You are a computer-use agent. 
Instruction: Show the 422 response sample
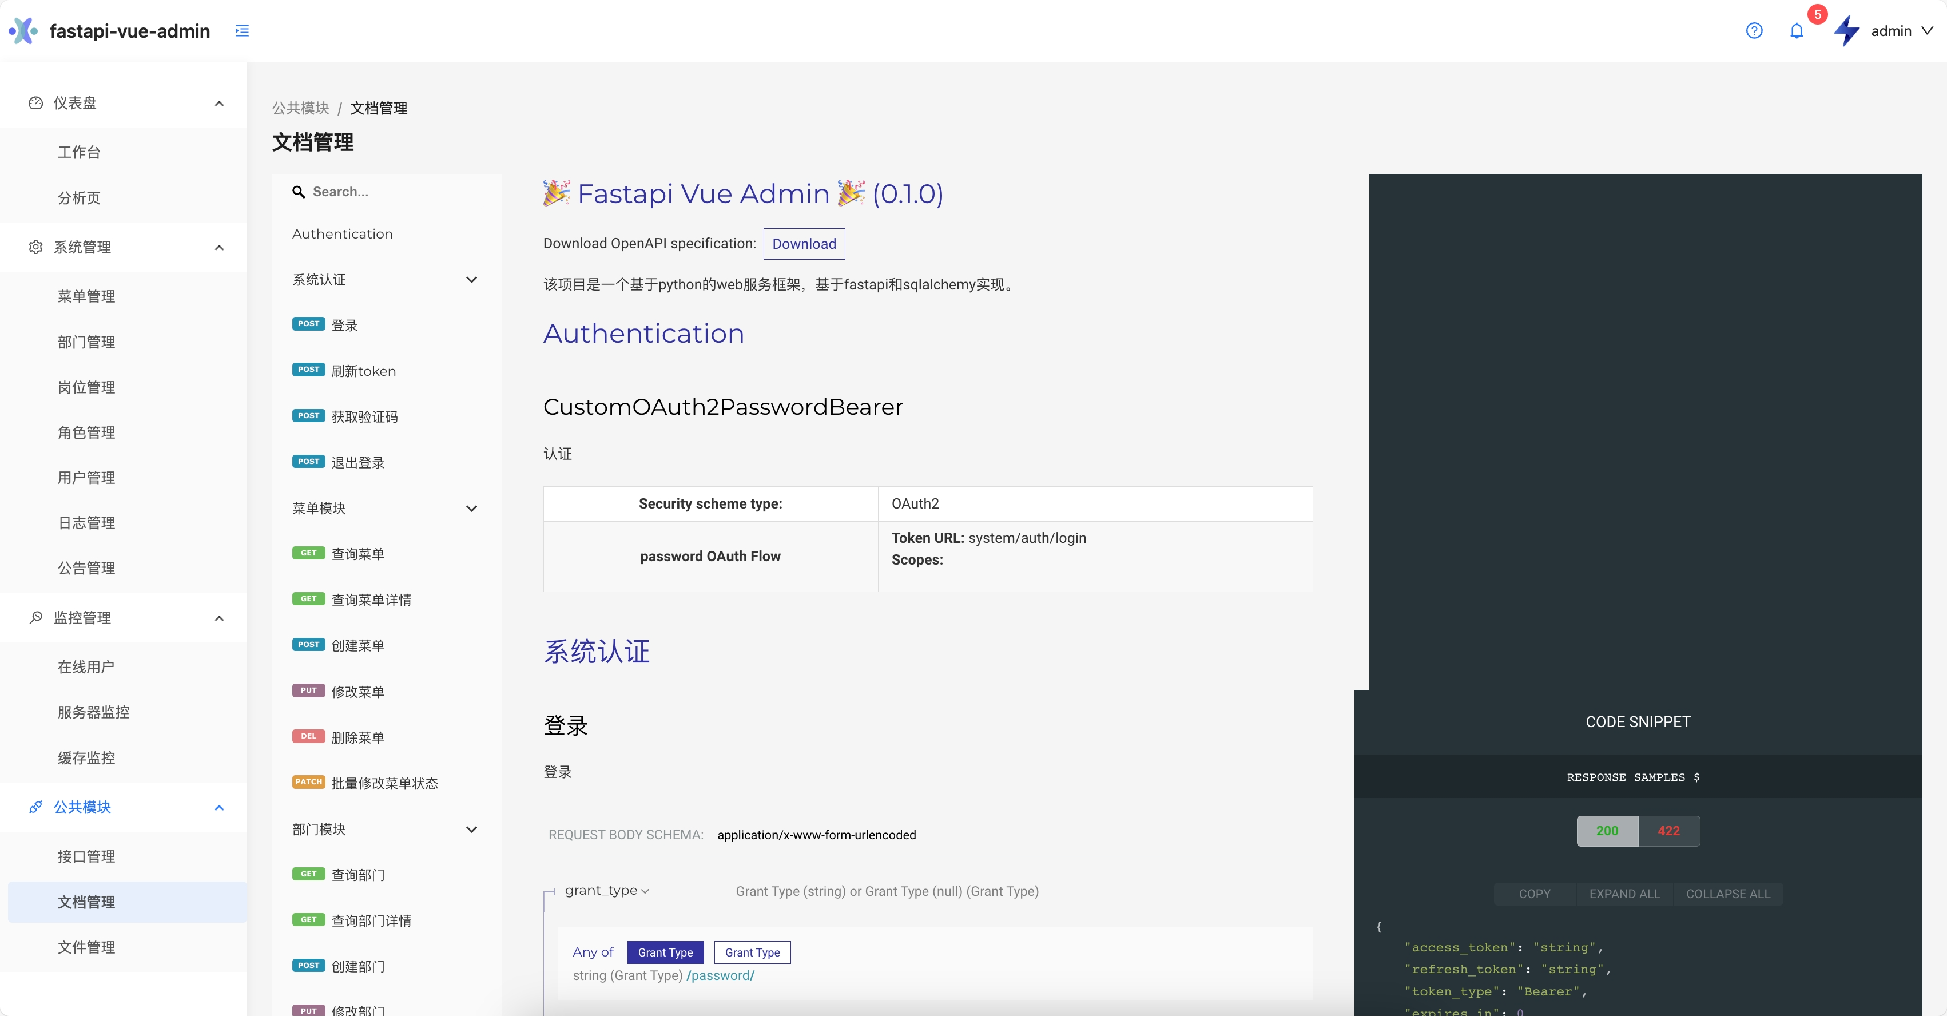[1669, 831]
